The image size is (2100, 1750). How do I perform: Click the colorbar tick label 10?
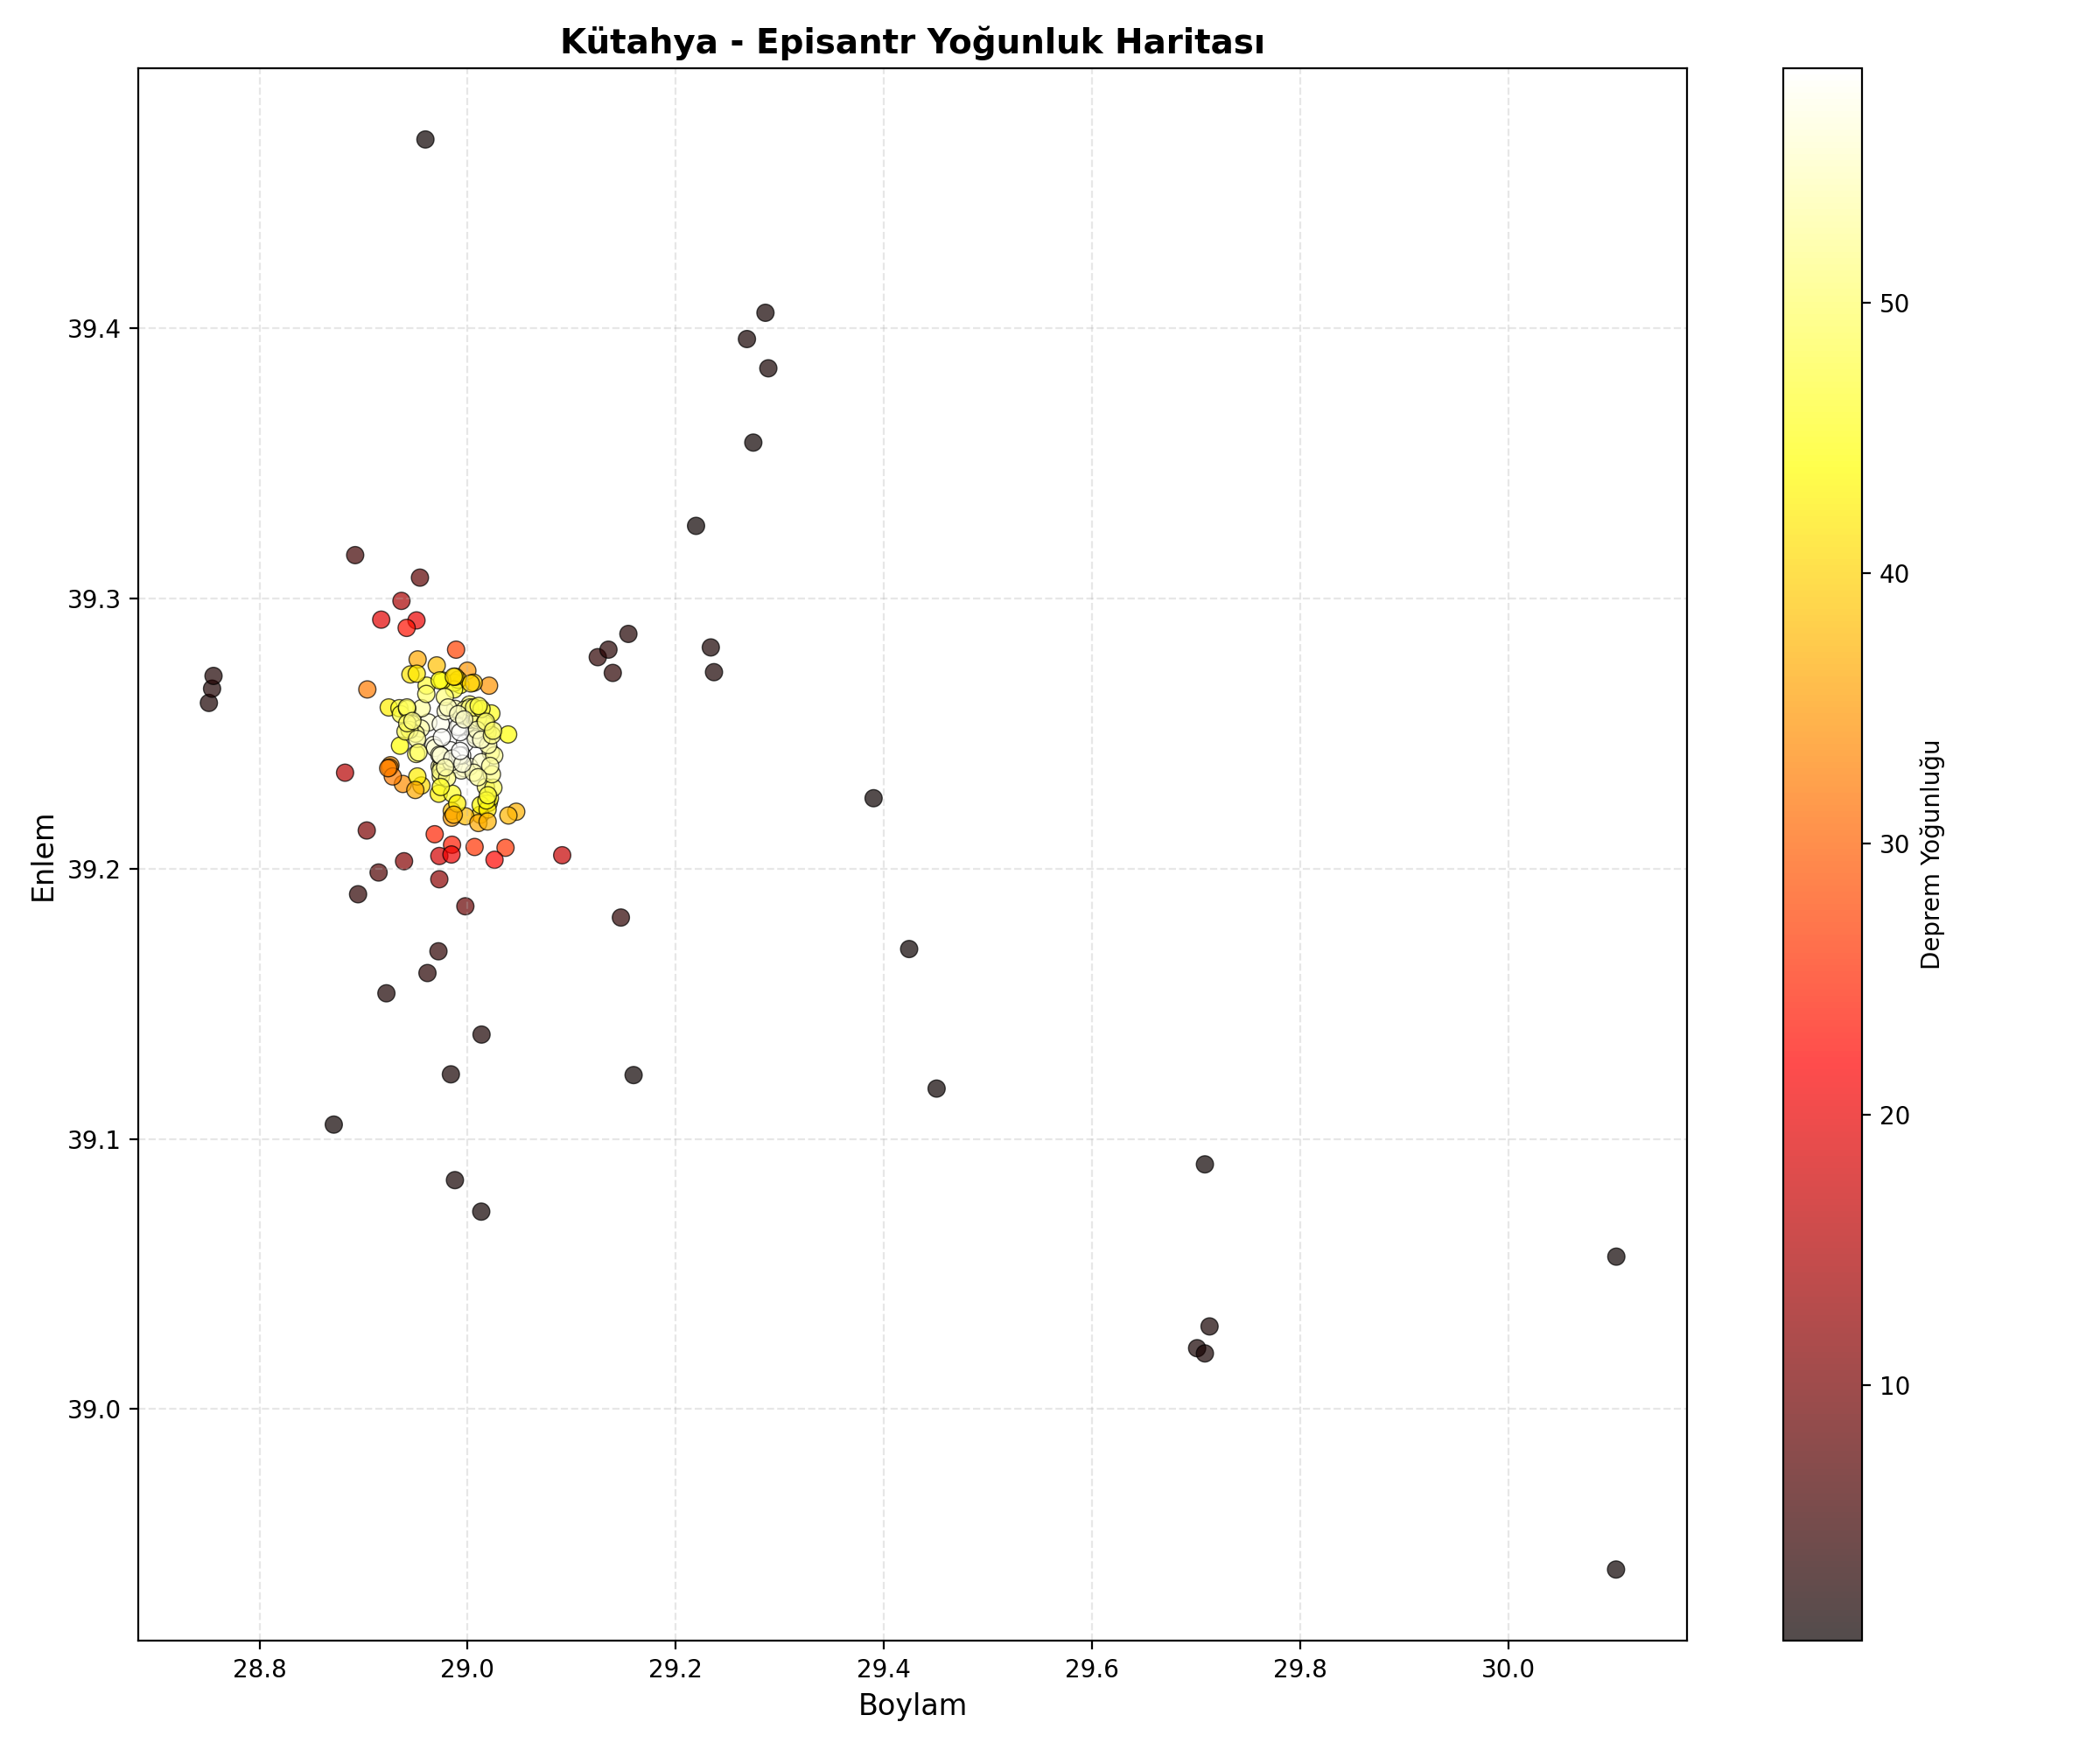click(x=1894, y=1386)
